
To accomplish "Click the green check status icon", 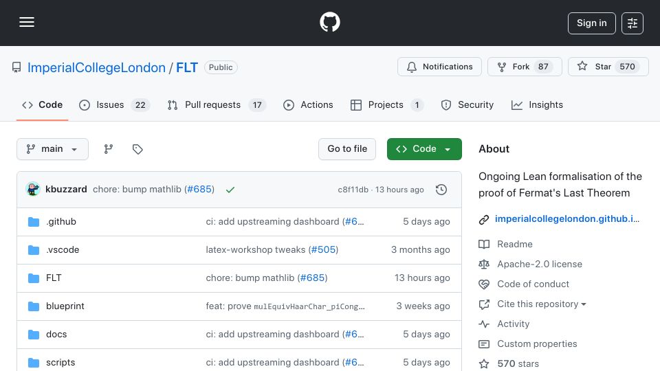I will click(230, 190).
